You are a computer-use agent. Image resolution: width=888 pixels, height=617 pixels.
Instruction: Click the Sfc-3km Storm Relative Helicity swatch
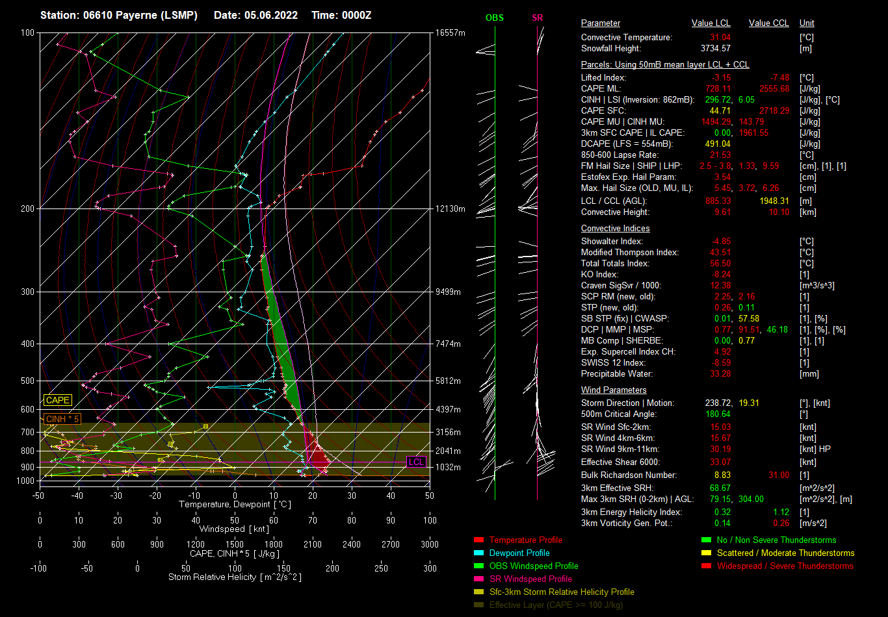tap(479, 592)
